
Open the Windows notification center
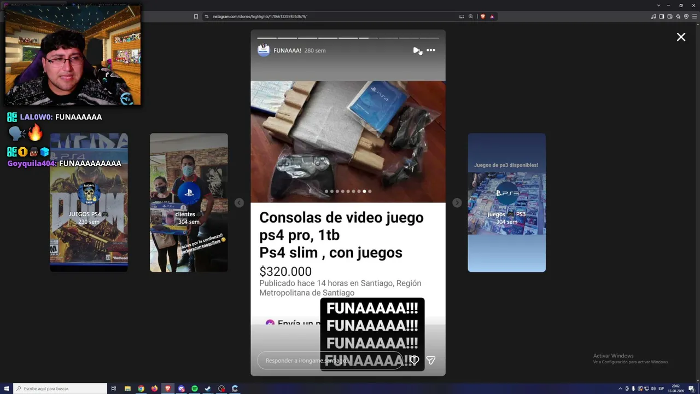693,389
